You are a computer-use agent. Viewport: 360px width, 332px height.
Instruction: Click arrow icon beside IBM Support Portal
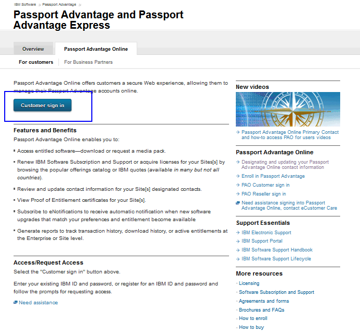click(x=238, y=241)
